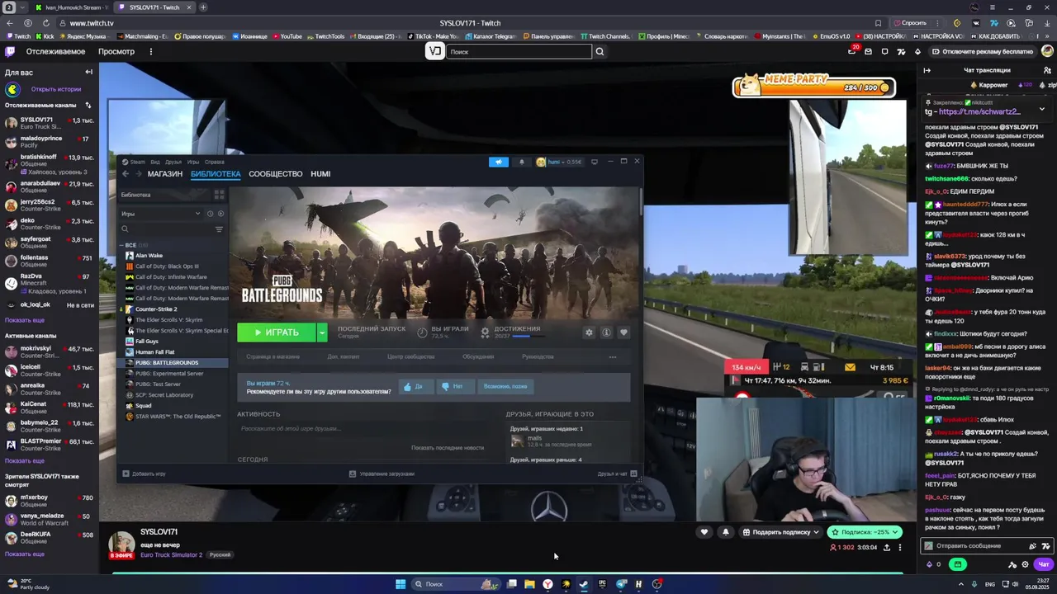Expand pinned message chevron in chat
Viewport: 1057px width, 594px height.
click(1041, 109)
